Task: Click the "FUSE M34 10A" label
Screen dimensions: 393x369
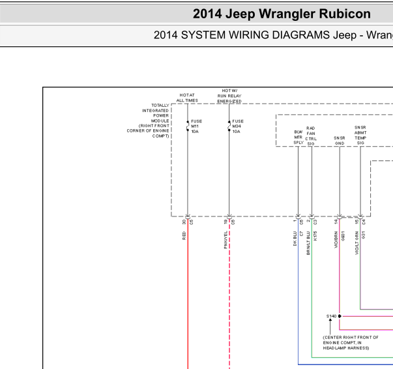Action: (238, 126)
